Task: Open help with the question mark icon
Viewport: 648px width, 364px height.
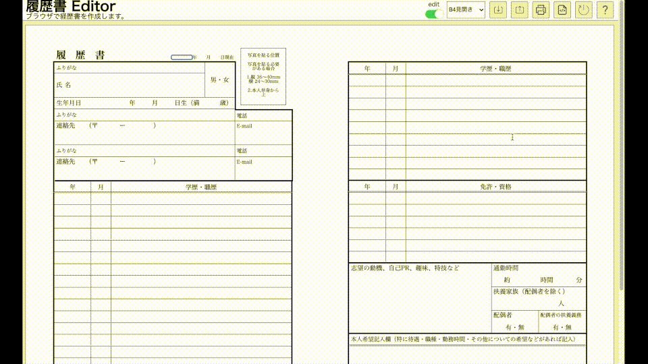Action: (x=605, y=10)
